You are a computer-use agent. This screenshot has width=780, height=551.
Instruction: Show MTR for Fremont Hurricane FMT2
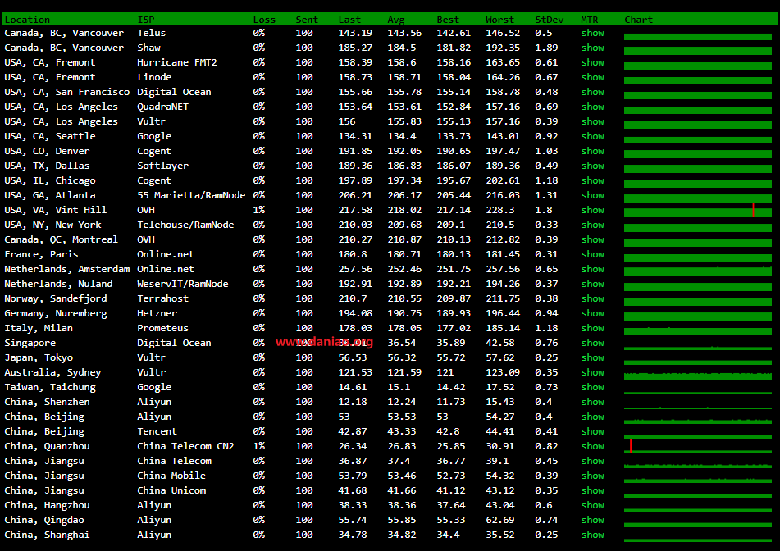(x=592, y=62)
